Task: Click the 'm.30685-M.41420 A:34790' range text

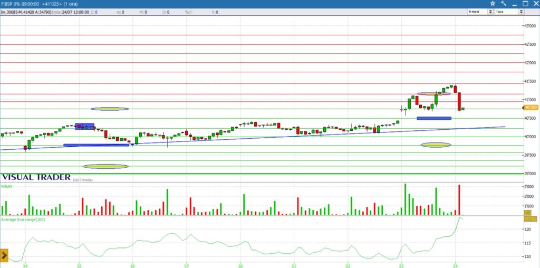Action: coord(26,12)
